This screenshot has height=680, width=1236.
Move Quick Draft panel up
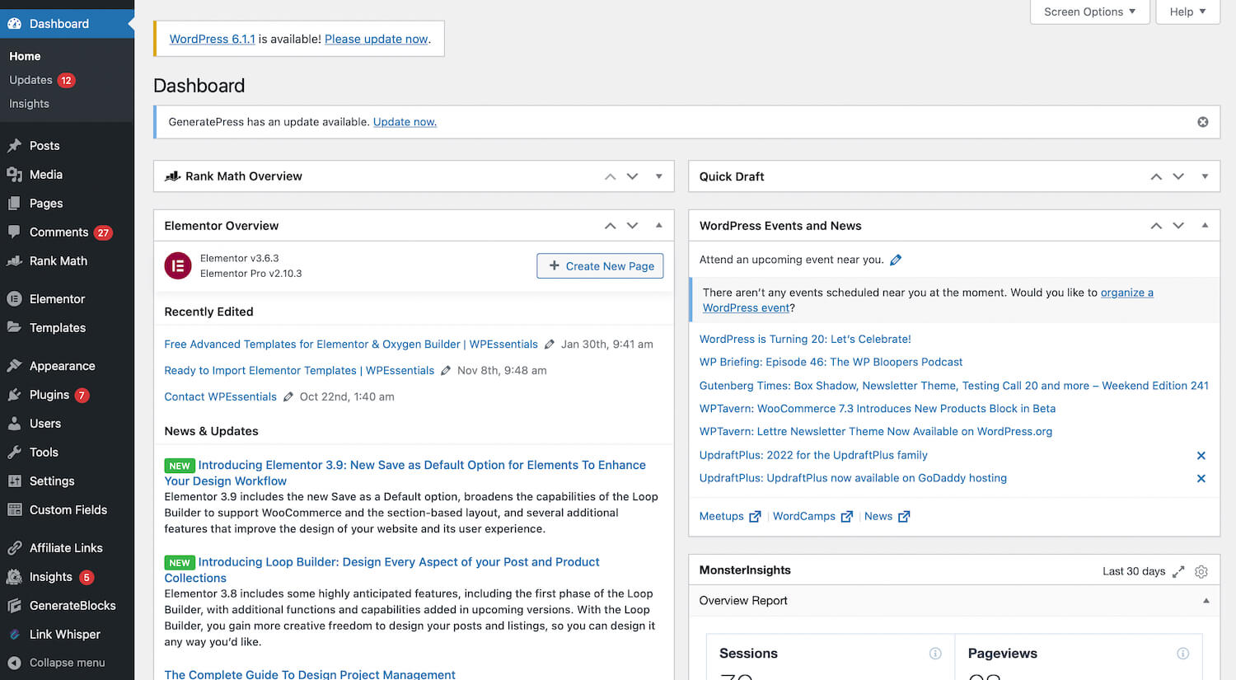point(1156,176)
